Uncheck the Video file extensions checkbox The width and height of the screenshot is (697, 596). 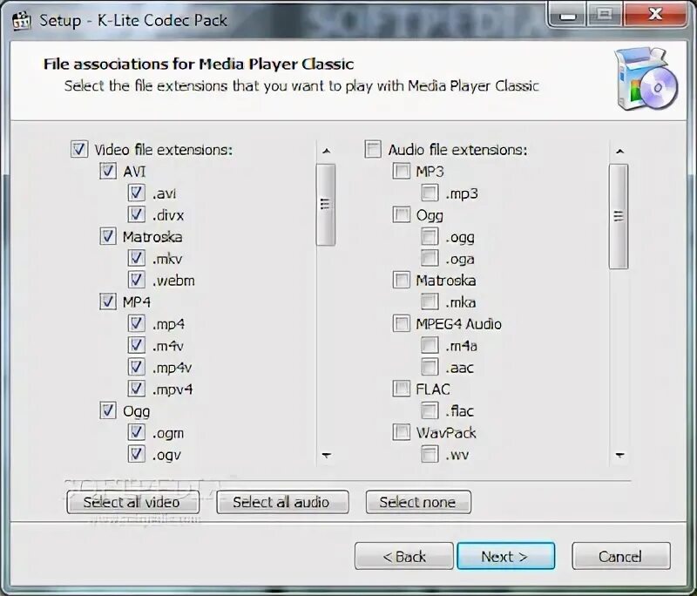pyautogui.click(x=79, y=149)
